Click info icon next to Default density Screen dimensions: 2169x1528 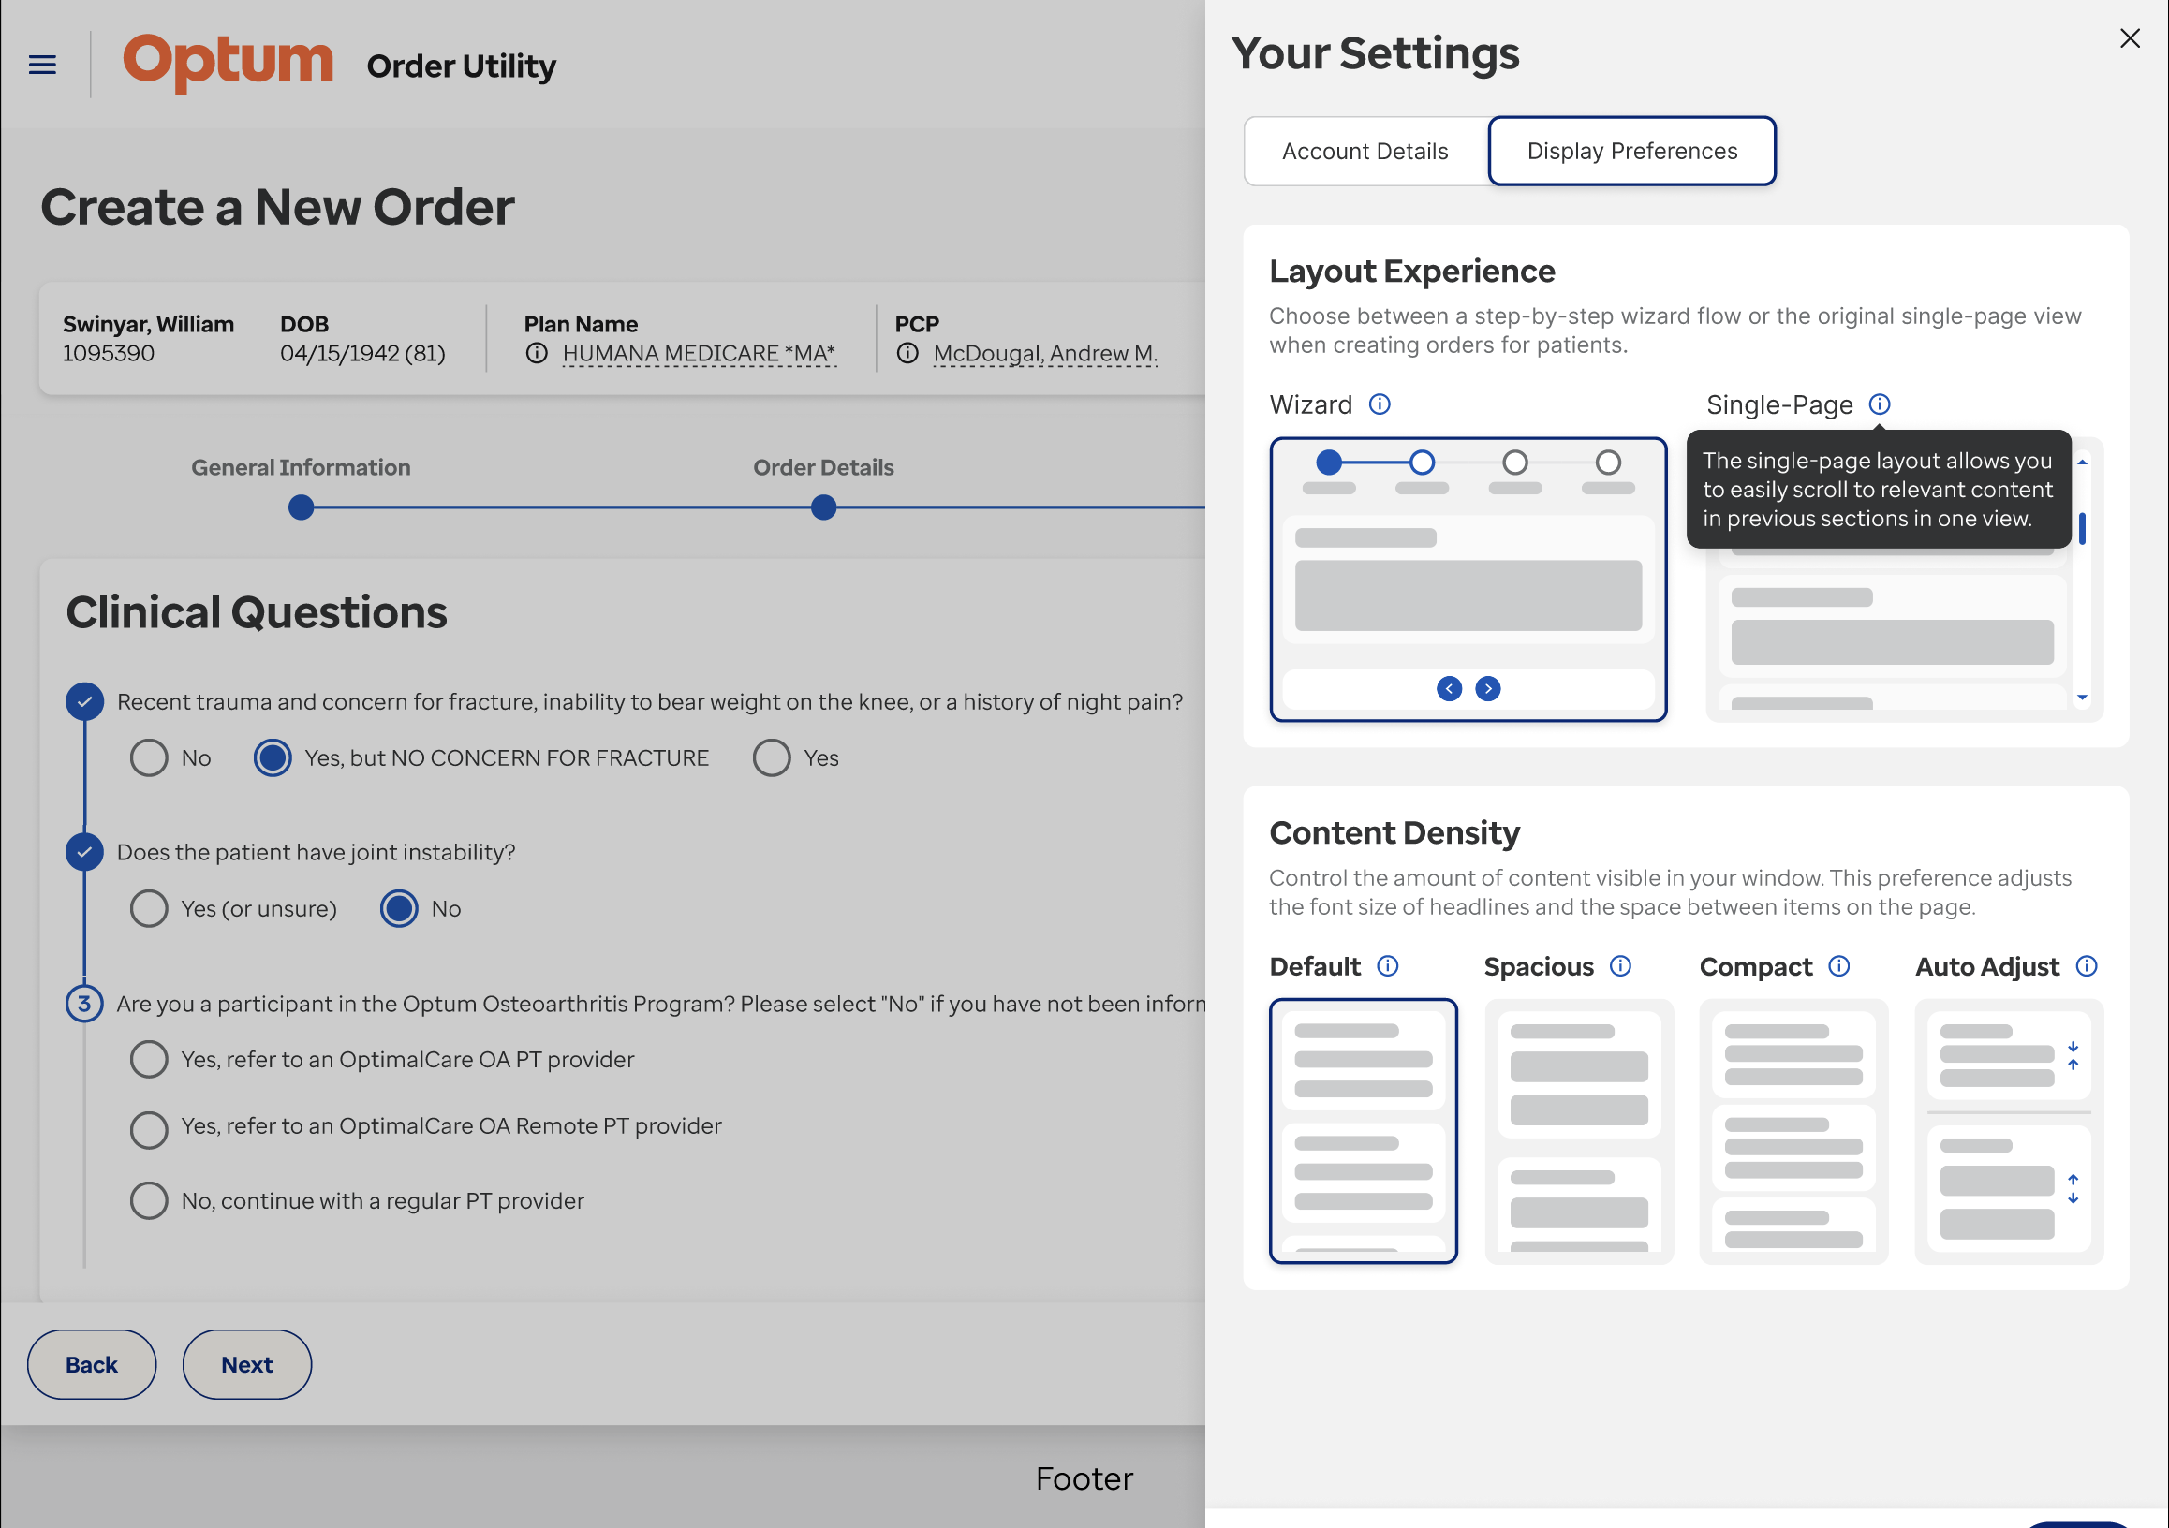pyautogui.click(x=1387, y=966)
